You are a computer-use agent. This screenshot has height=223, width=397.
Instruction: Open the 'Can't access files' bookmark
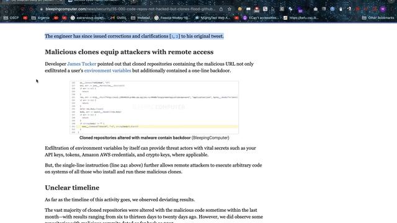coord(261,18)
